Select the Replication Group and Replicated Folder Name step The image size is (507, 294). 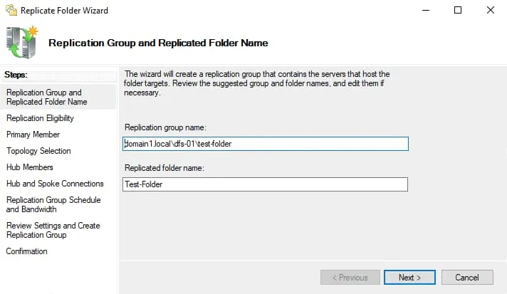pos(44,97)
